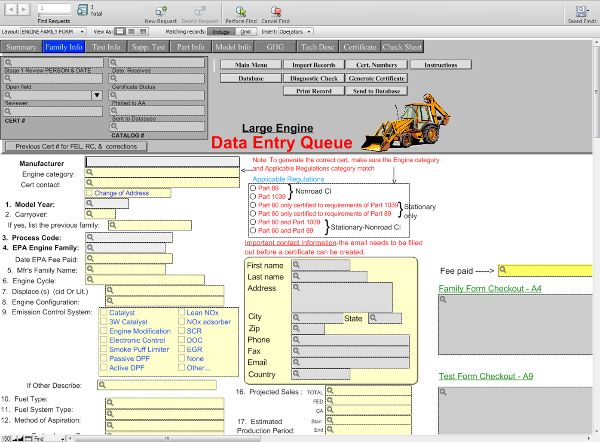Open the Reviewer dropdown arrow

click(x=97, y=95)
